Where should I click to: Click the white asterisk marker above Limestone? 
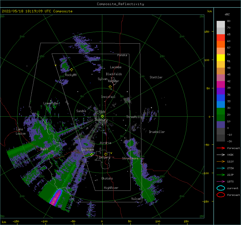pyautogui.click(x=51, y=101)
